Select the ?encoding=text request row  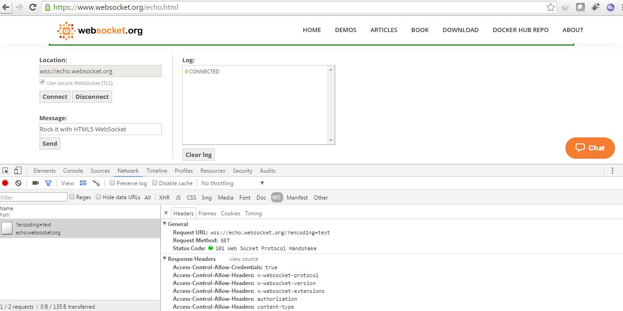click(x=80, y=228)
